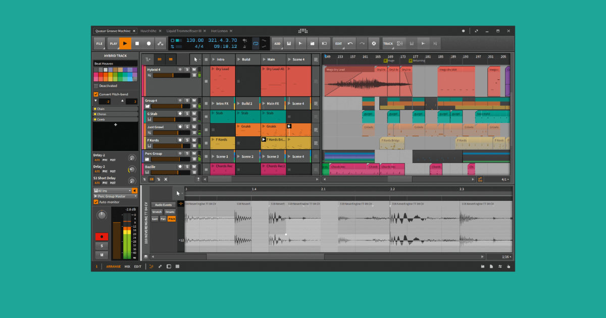Image resolution: width=606 pixels, height=318 pixels.
Task: Open the All ins input dropdown
Action: tap(112, 190)
